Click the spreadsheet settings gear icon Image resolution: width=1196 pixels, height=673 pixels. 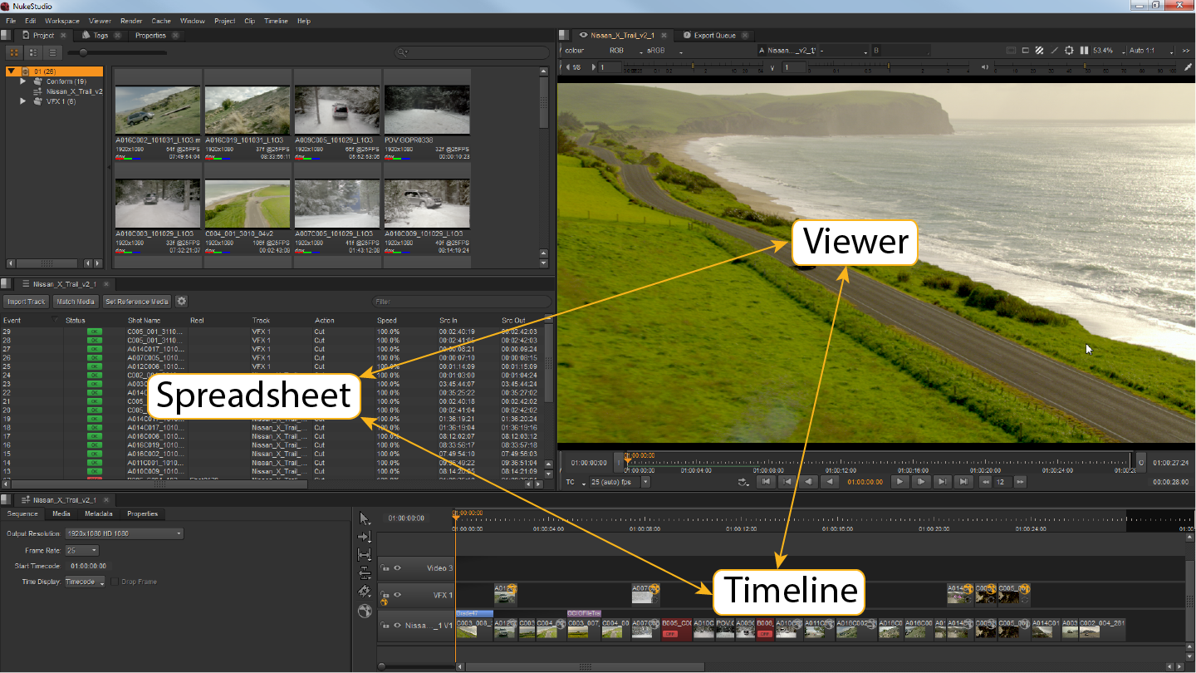(x=182, y=302)
